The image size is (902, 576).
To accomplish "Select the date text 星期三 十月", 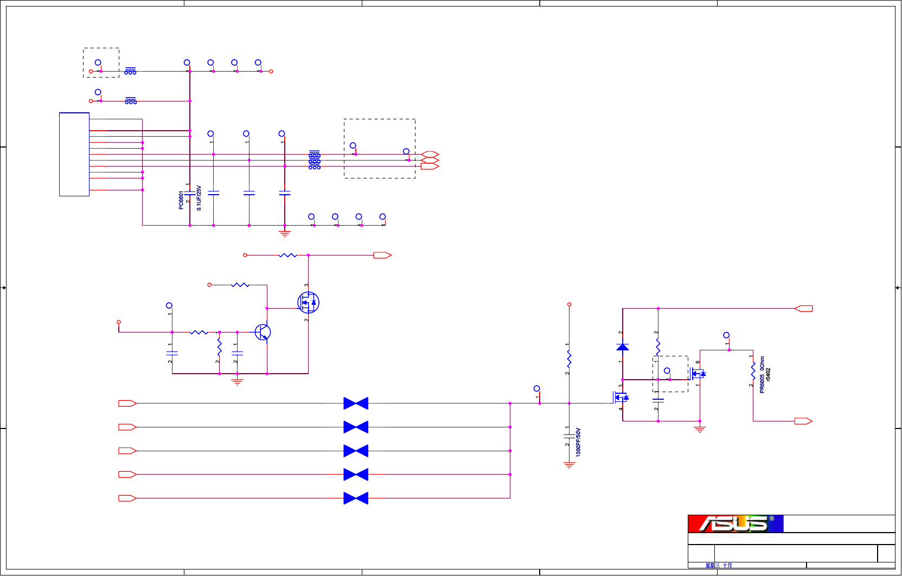I will click(x=719, y=565).
